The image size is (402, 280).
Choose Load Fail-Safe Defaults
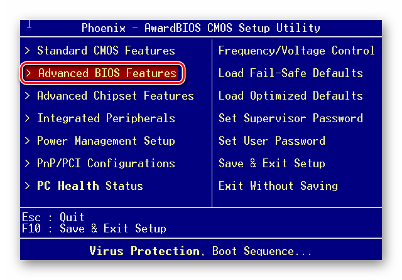pos(290,73)
